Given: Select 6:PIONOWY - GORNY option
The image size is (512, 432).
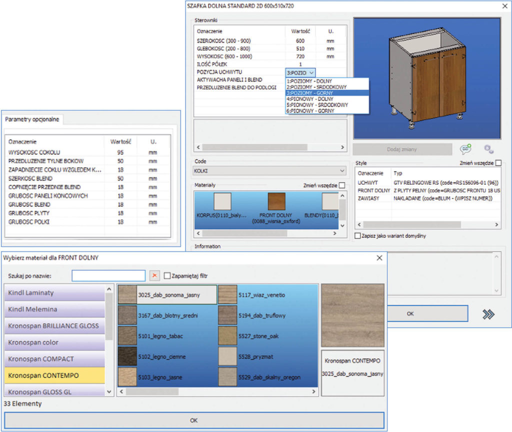Looking at the screenshot, I should click(327, 111).
